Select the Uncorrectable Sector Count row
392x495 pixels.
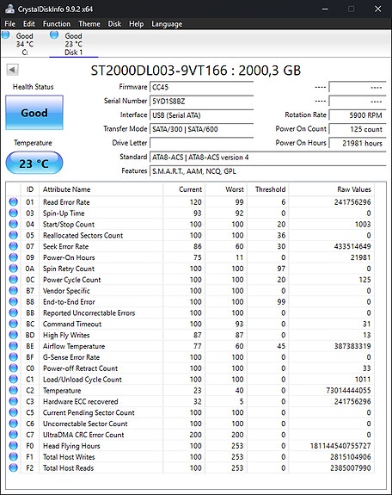click(x=190, y=424)
